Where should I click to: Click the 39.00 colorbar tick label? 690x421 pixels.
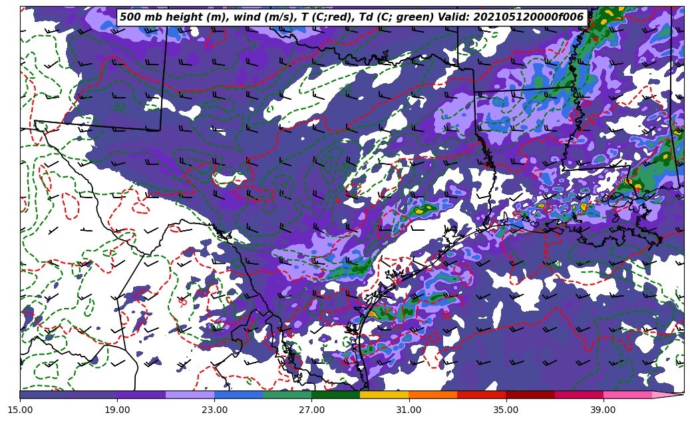tap(604, 410)
